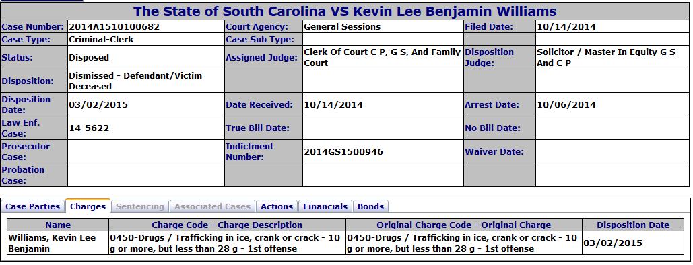693x265 pixels.
Task: Click the Disposition Date column header
Action: (x=633, y=225)
